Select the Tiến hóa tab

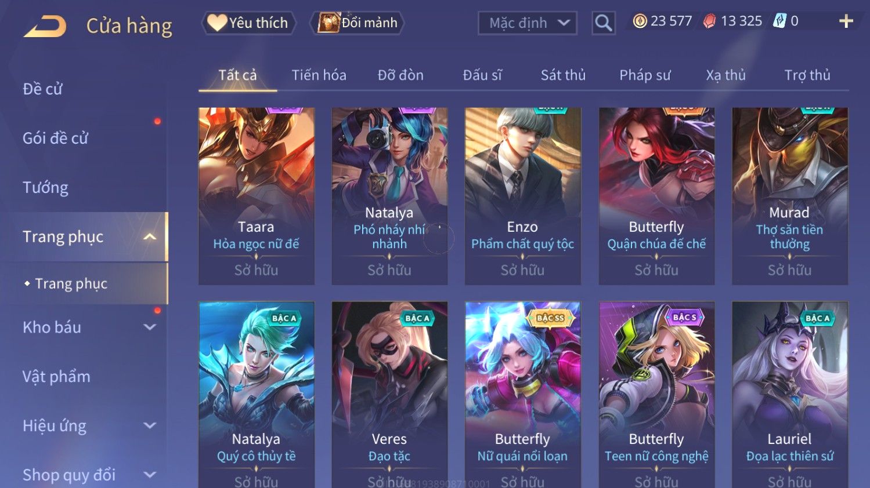(x=319, y=75)
